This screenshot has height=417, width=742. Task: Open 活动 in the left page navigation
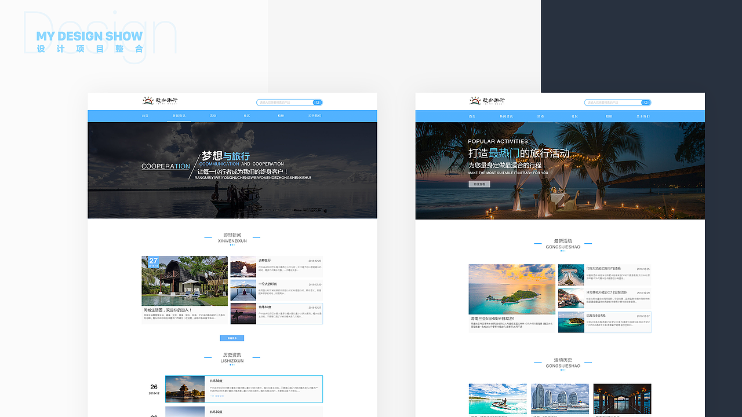(x=213, y=116)
